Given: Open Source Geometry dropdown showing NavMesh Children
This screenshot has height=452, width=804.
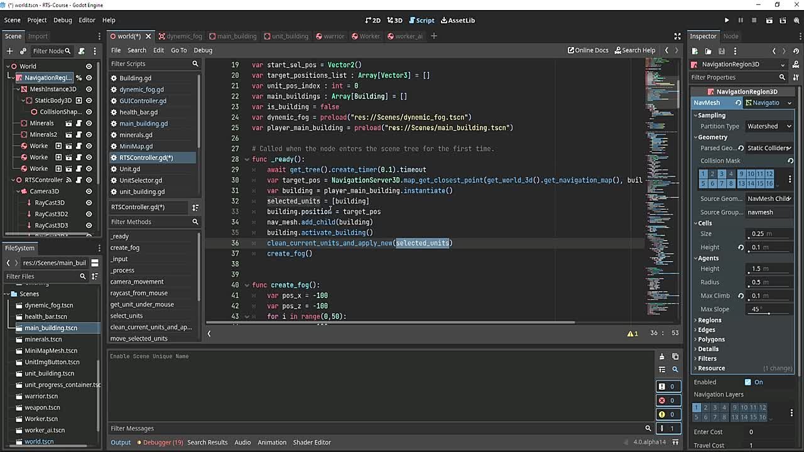Looking at the screenshot, I should click(x=769, y=199).
